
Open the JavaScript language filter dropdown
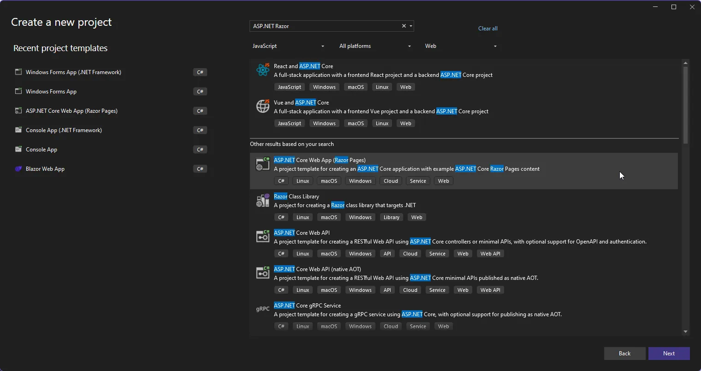(288, 46)
